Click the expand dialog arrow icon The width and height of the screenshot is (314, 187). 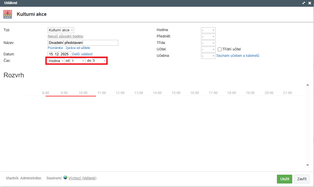point(304,3)
